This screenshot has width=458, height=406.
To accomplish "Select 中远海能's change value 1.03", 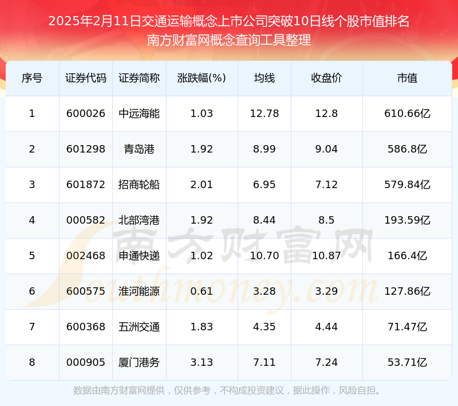I will pyautogui.click(x=202, y=114).
